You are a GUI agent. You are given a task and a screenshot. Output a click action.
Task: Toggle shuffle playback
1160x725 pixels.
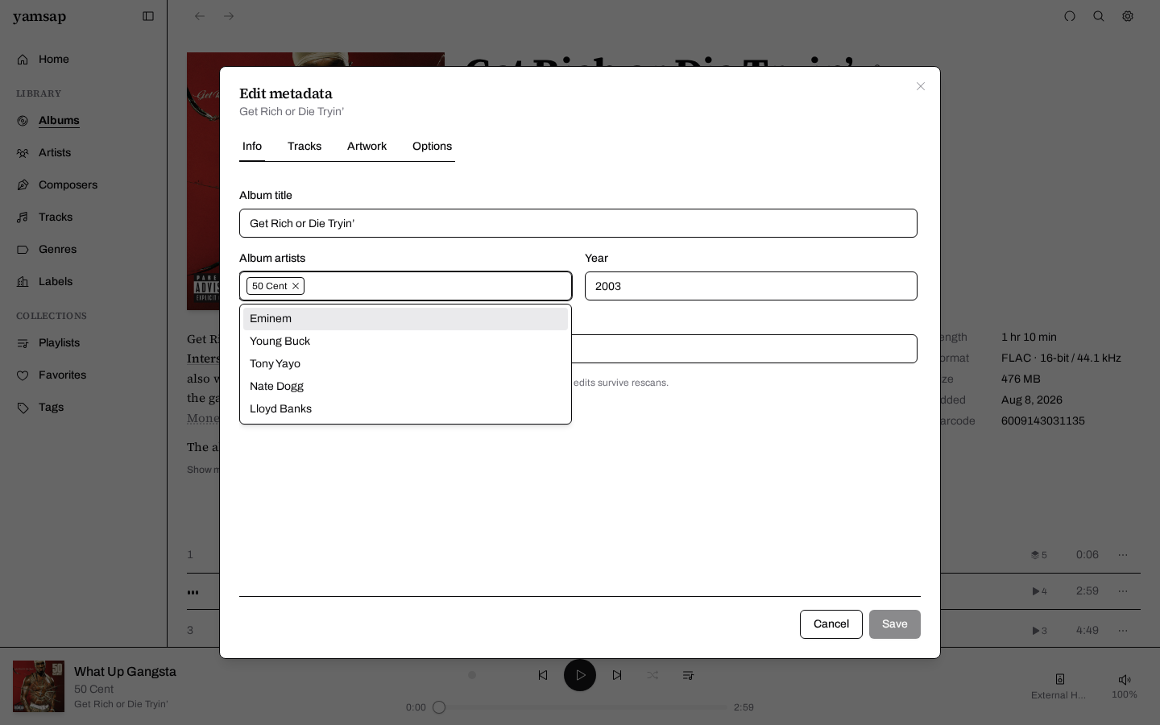coord(652,675)
